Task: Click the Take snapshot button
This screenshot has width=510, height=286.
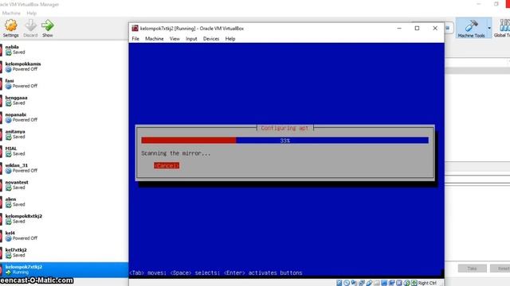Action: 473,269
